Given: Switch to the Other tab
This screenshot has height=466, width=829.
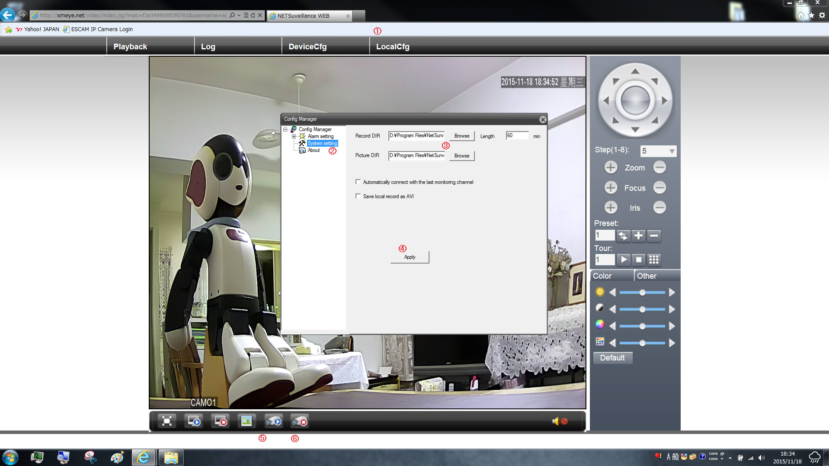Looking at the screenshot, I should click(x=647, y=276).
